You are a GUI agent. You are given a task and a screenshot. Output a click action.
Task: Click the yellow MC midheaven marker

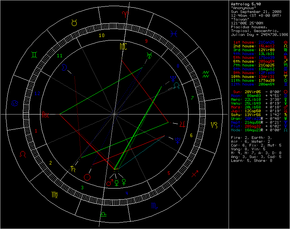[123, 47]
